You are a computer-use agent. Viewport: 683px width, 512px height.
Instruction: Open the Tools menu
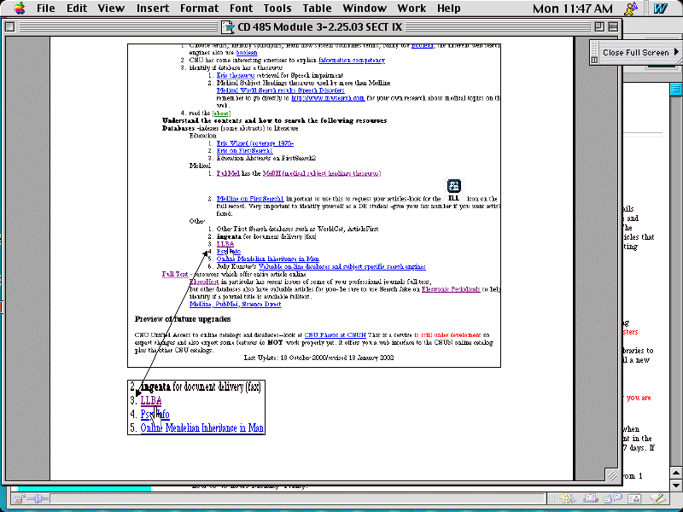coord(277,9)
